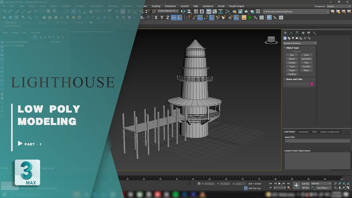
Task: Toggle the AutoGrid checkbox
Action: (x=292, y=51)
